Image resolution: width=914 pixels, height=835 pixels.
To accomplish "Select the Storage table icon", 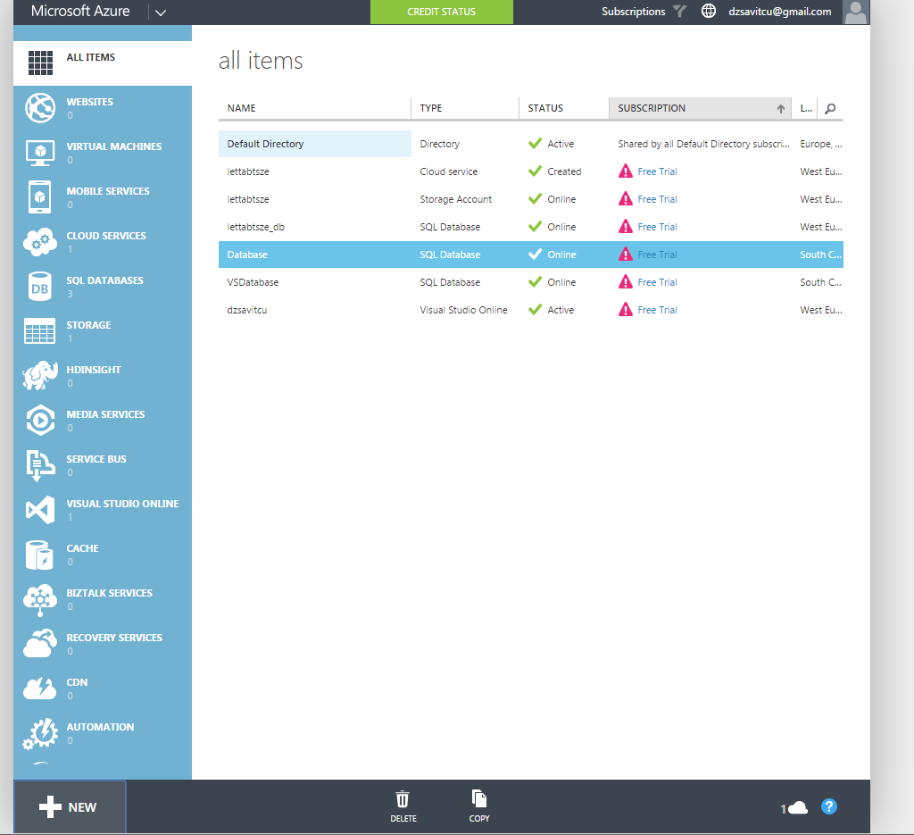I will (39, 330).
